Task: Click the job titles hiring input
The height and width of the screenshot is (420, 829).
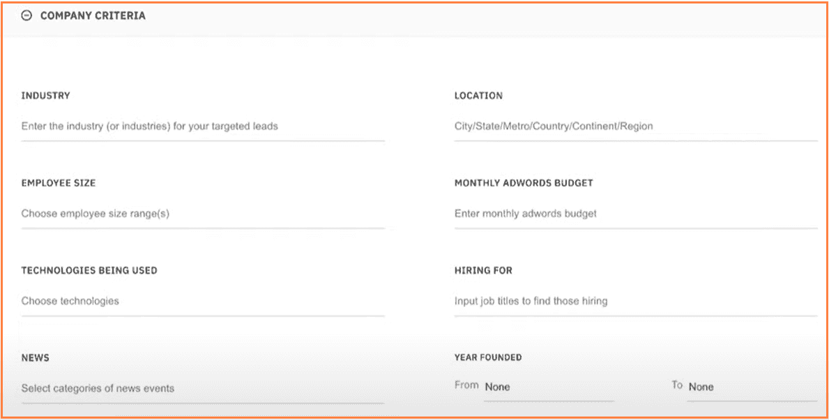Action: [x=634, y=302]
